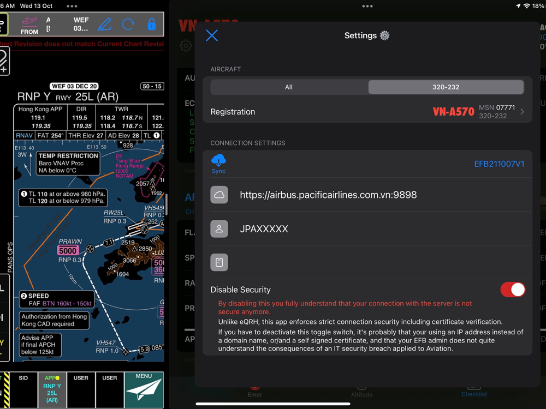This screenshot has width=546, height=409.
Task: Tap the location services arrow in status bar
Action: 518,6
